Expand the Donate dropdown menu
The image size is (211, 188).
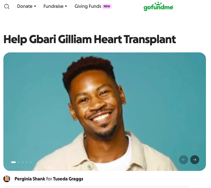click(27, 6)
